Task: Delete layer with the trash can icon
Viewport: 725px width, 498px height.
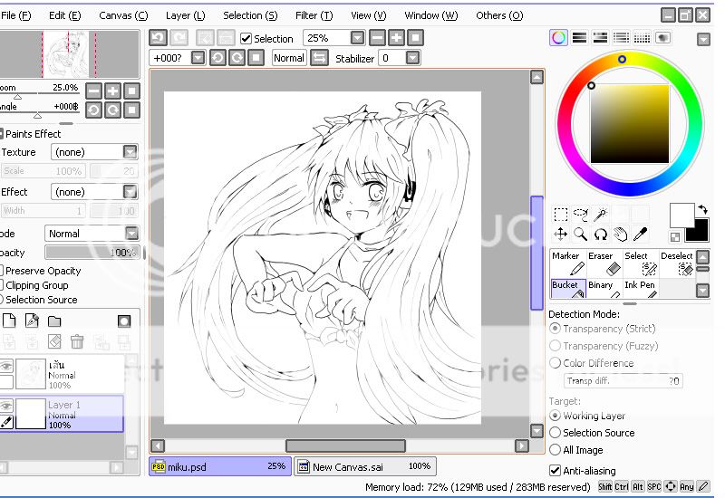Action: tap(77, 341)
